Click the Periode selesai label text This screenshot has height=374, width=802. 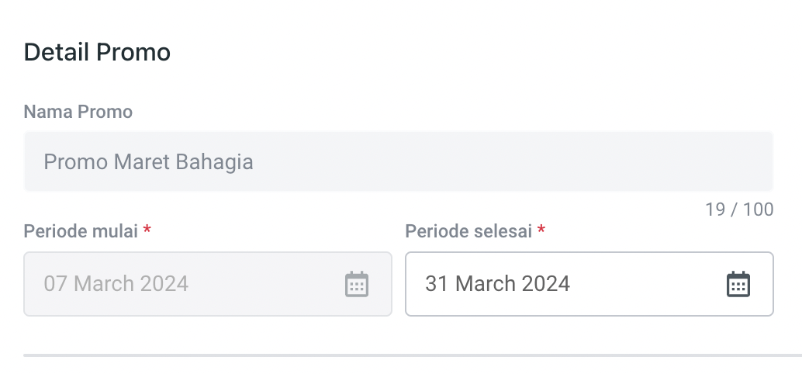point(468,231)
